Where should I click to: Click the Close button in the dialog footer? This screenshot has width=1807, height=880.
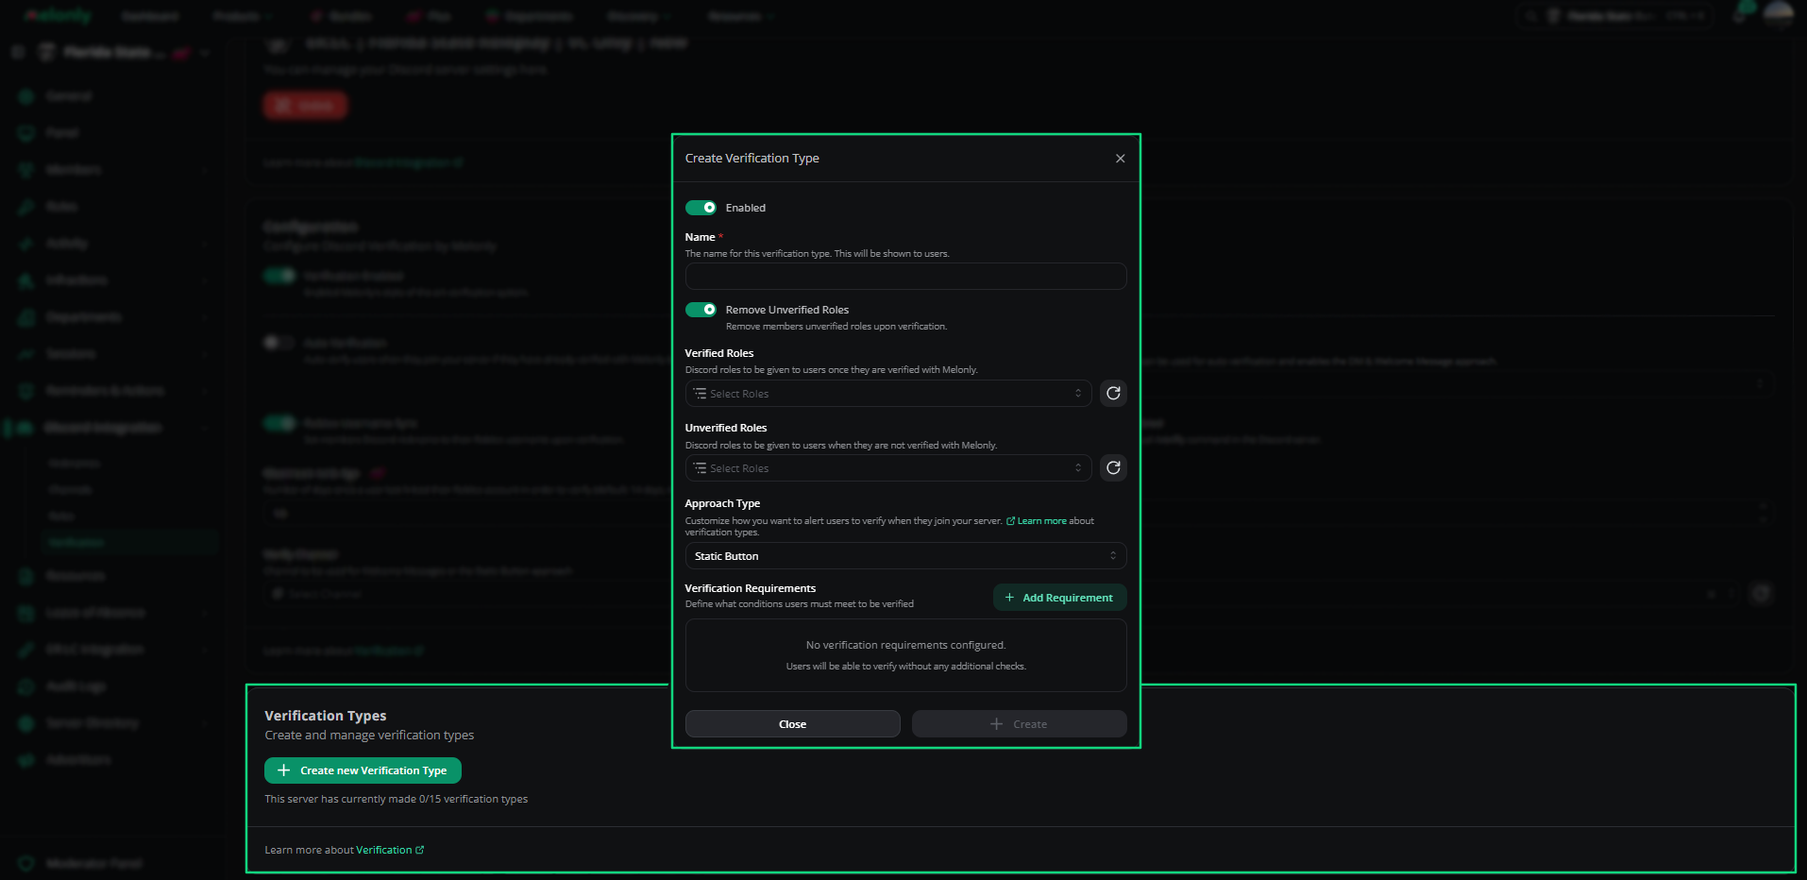pyautogui.click(x=792, y=724)
